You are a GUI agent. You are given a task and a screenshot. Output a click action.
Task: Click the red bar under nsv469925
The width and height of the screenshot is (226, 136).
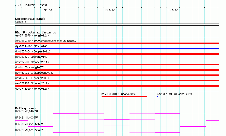click(x=117, y=75)
